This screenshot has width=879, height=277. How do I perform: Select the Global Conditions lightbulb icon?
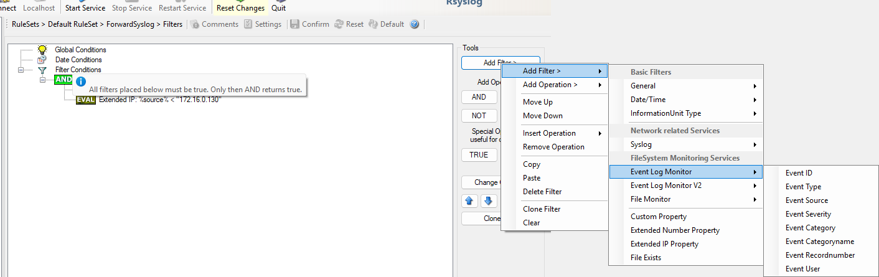click(42, 50)
